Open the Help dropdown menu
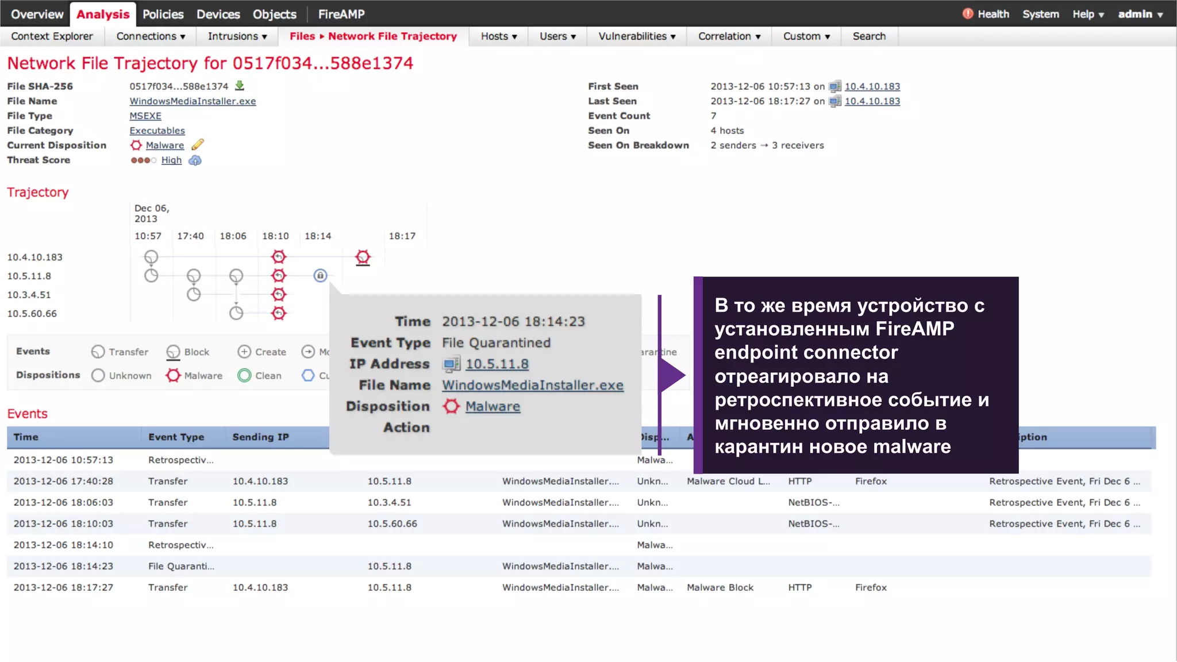The image size is (1177, 662). (x=1088, y=14)
